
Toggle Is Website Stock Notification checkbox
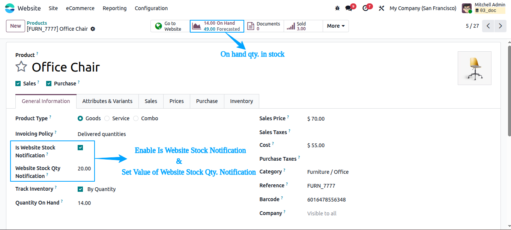(80, 148)
